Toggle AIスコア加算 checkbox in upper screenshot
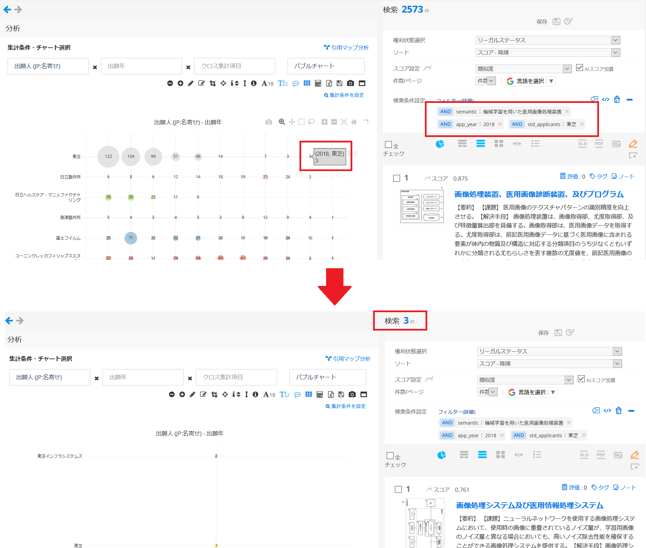Image resolution: width=646 pixels, height=548 pixels. 579,67
